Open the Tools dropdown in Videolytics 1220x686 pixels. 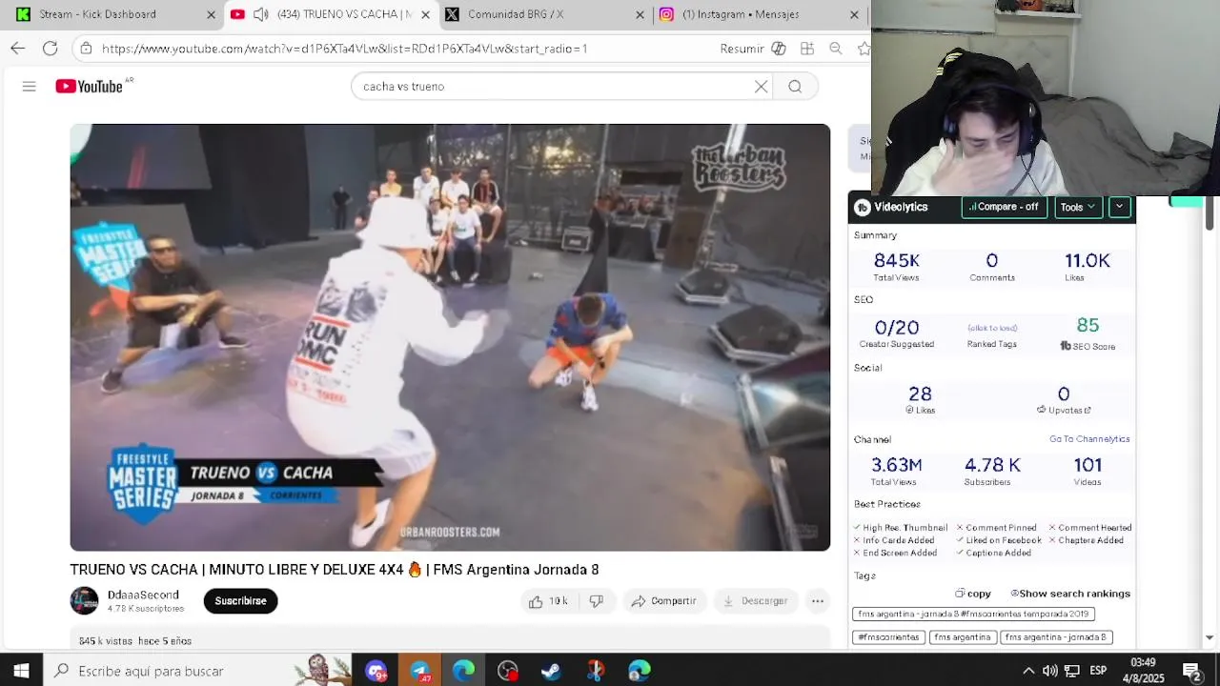point(1078,207)
